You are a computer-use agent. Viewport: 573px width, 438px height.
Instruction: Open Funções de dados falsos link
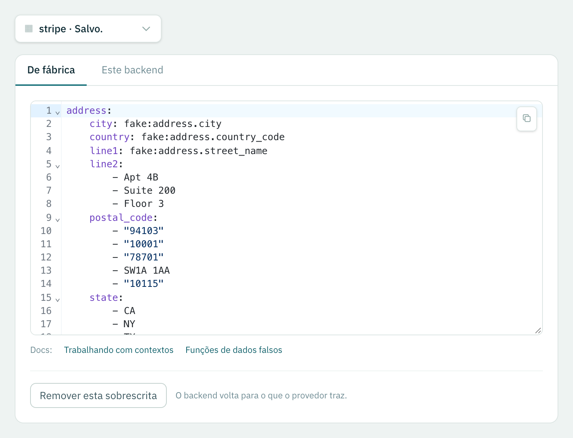click(234, 350)
